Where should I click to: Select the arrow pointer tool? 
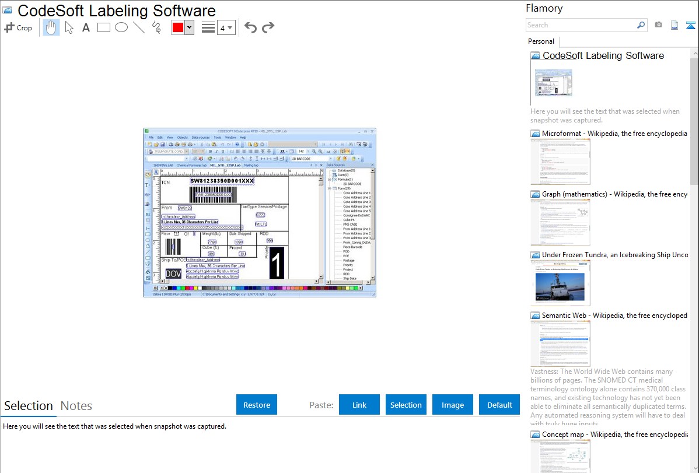[69, 27]
